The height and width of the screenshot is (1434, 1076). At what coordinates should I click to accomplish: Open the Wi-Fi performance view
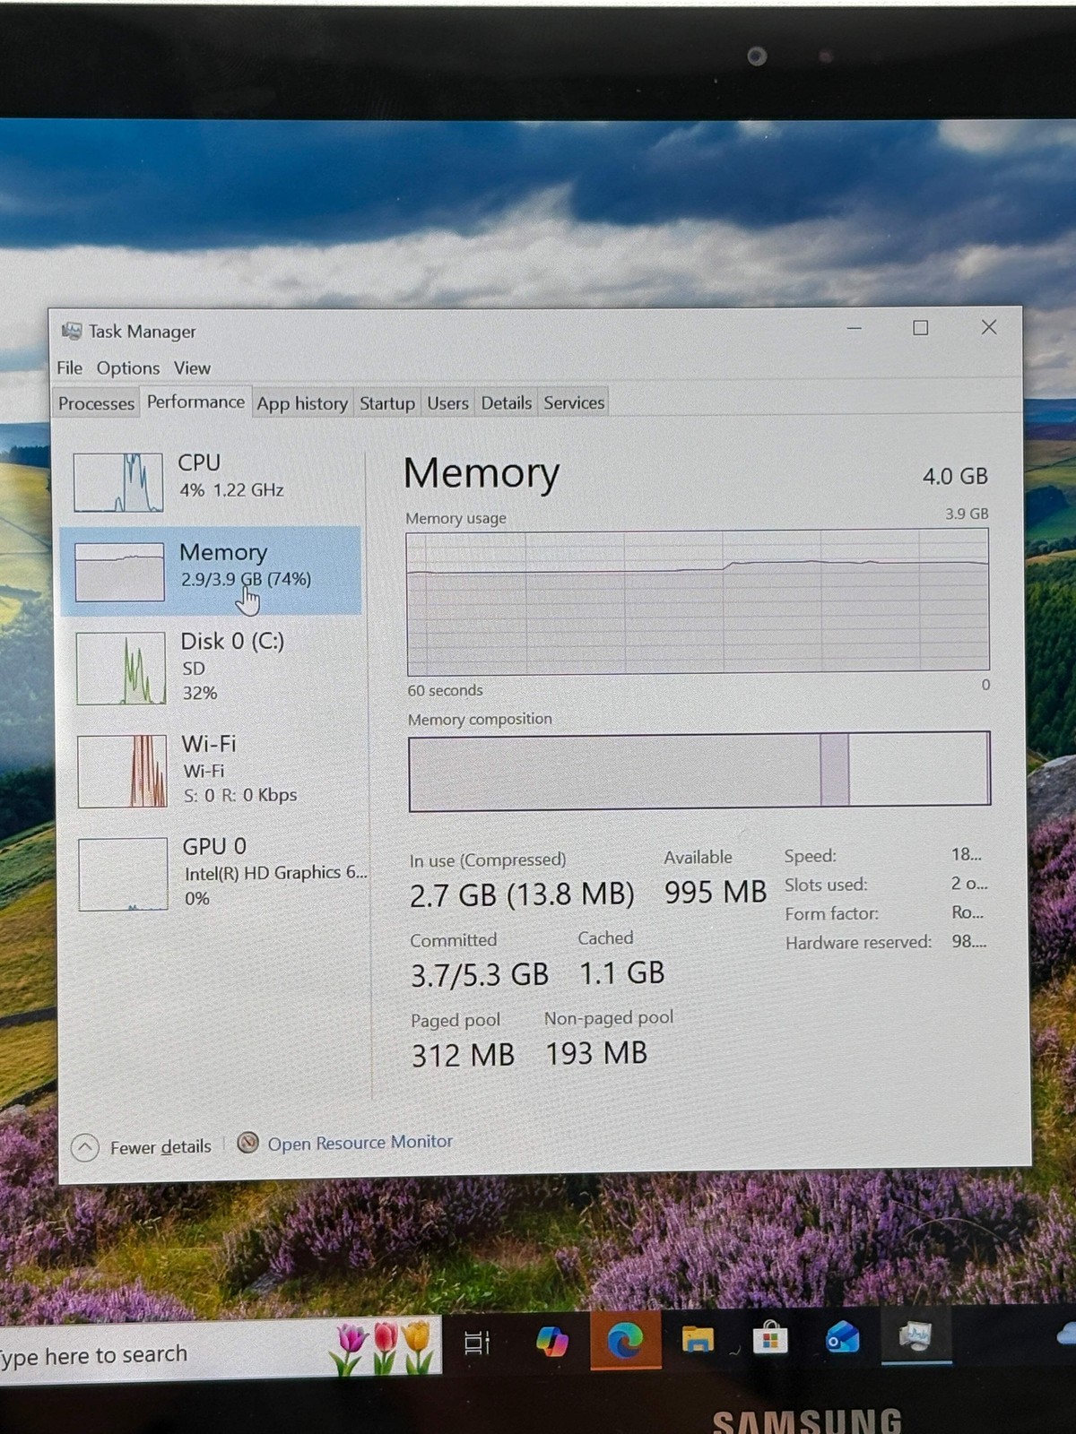coord(213,770)
